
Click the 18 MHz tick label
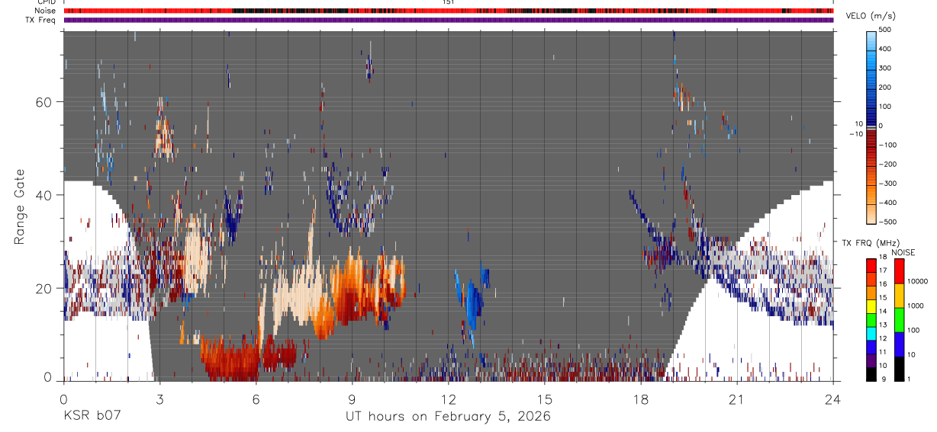coord(883,257)
